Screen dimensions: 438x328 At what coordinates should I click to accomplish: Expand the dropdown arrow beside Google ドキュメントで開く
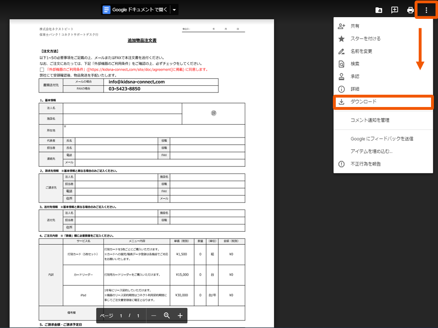[174, 10]
